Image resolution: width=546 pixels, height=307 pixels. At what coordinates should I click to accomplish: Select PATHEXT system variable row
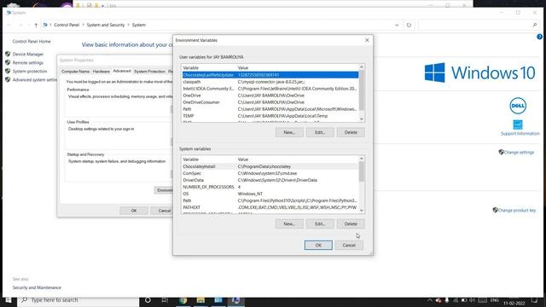coord(270,207)
